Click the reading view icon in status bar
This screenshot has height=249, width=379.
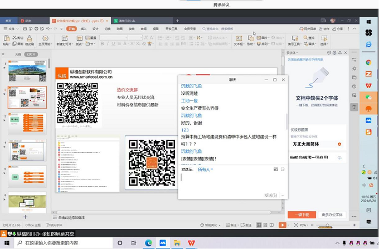271,225
